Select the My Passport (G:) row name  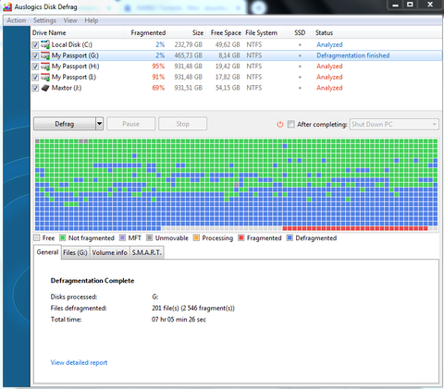pos(75,55)
